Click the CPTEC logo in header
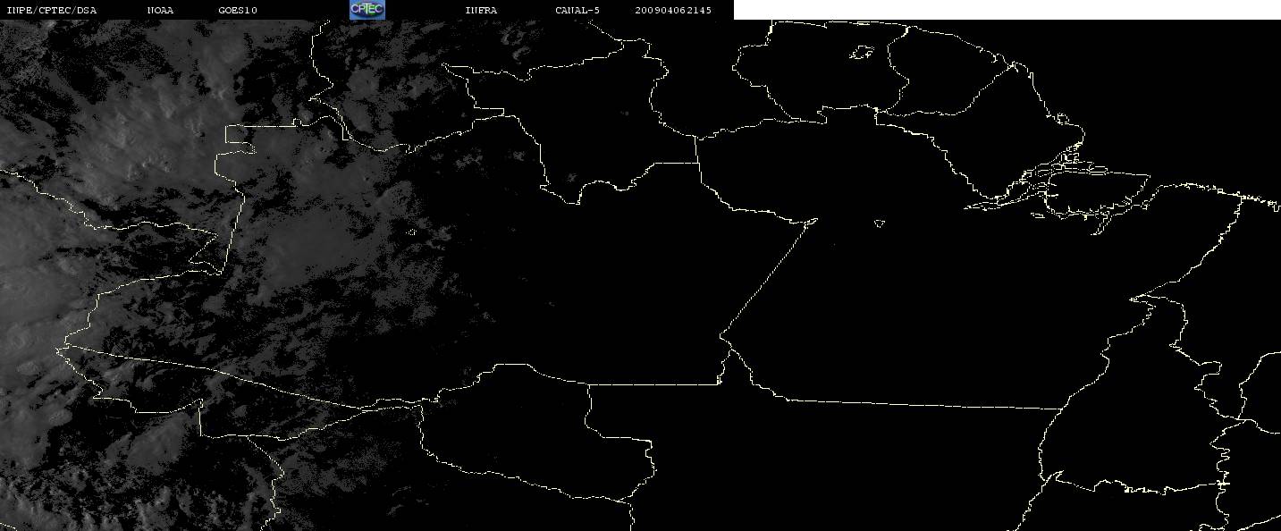The width and height of the screenshot is (1281, 531). point(367,10)
